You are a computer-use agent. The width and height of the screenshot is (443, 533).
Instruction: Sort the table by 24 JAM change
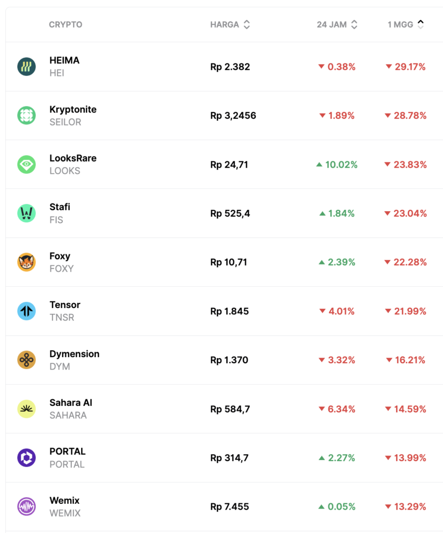(x=337, y=24)
